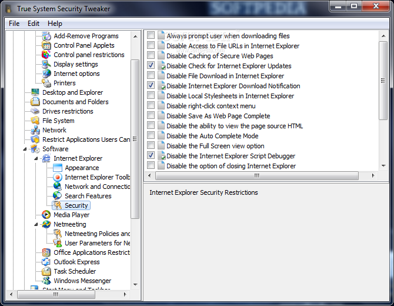Select Disable Local Stylesheets in Internet Explorer text
Image resolution: width=394 pixels, height=306 pixels.
(x=230, y=96)
